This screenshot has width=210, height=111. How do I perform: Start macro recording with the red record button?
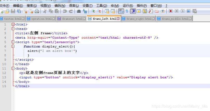(x=171, y=11)
